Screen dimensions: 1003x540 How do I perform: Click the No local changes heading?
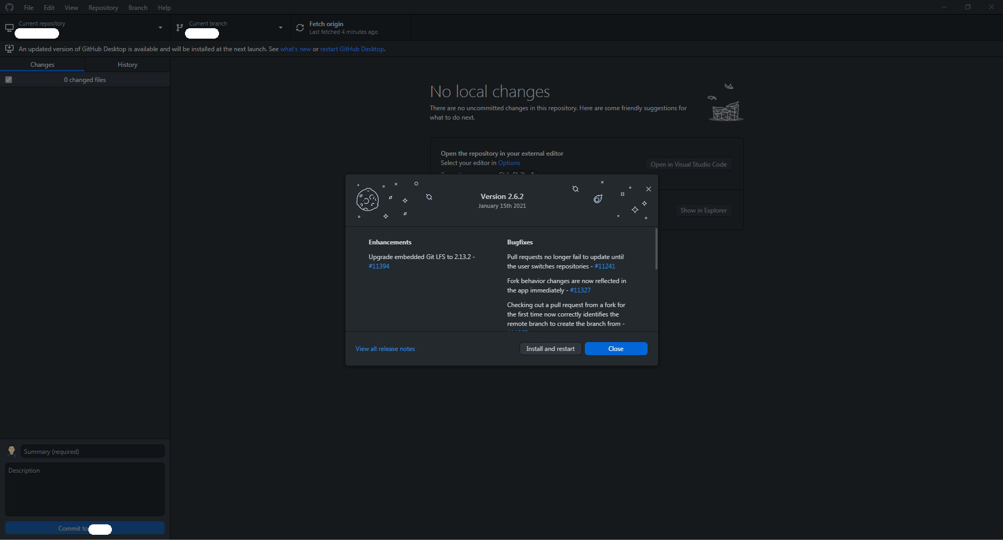[490, 92]
